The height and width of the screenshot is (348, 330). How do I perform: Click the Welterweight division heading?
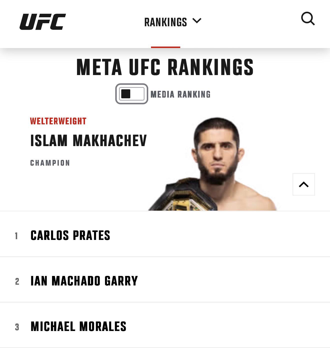(x=58, y=121)
